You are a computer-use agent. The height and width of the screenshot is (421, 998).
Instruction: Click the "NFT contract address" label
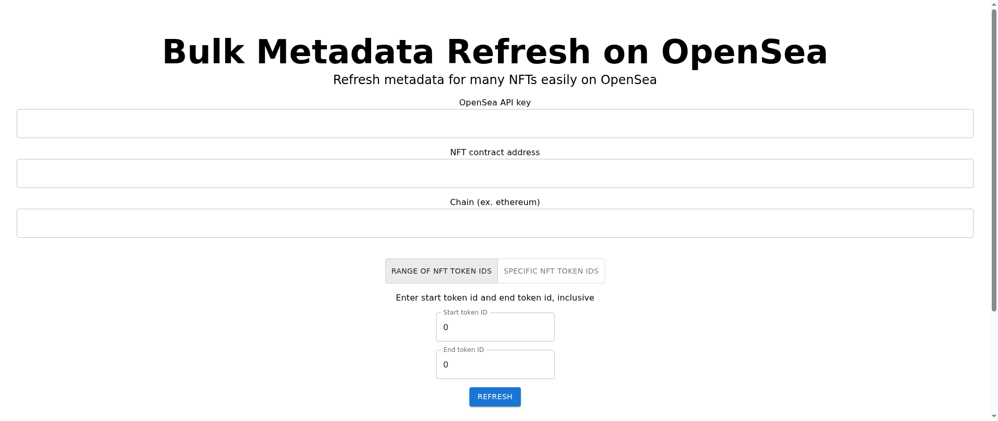click(x=495, y=153)
